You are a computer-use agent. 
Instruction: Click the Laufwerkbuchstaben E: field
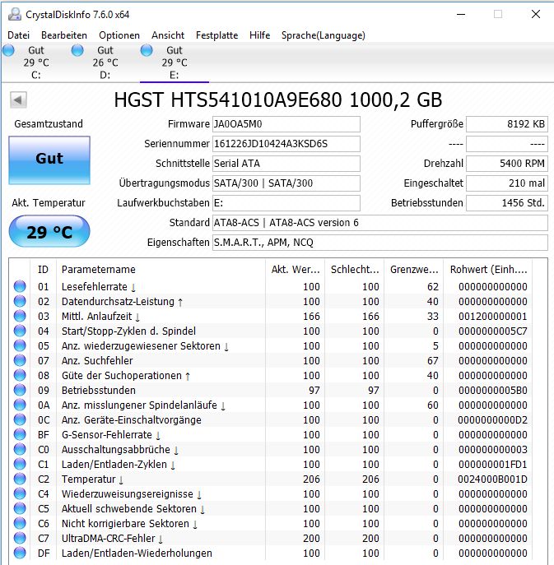tap(286, 203)
